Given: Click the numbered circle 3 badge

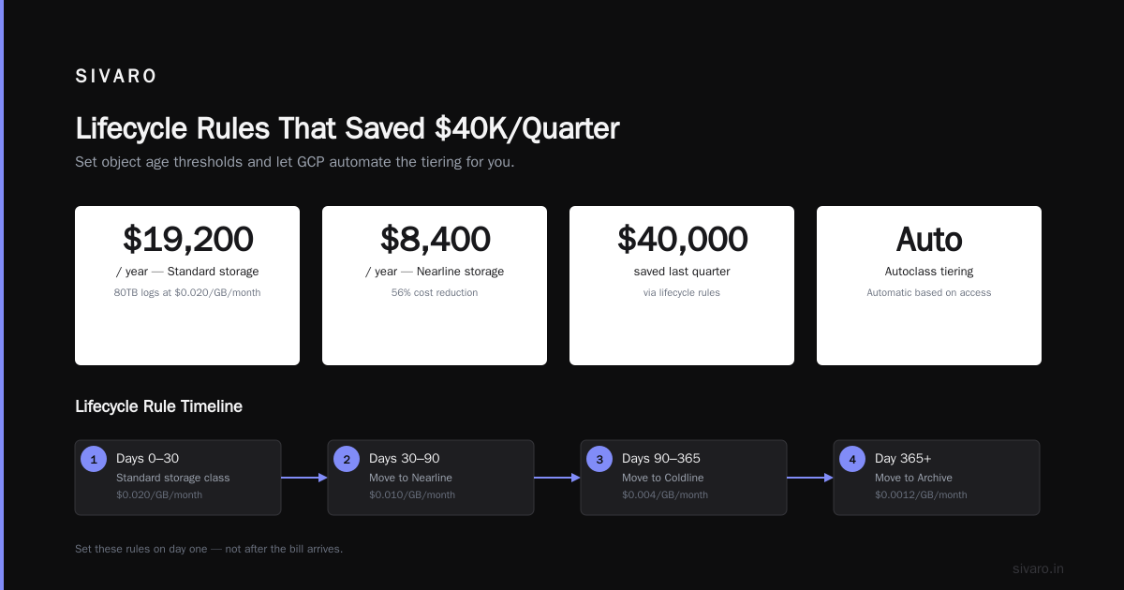Looking at the screenshot, I should 599,459.
